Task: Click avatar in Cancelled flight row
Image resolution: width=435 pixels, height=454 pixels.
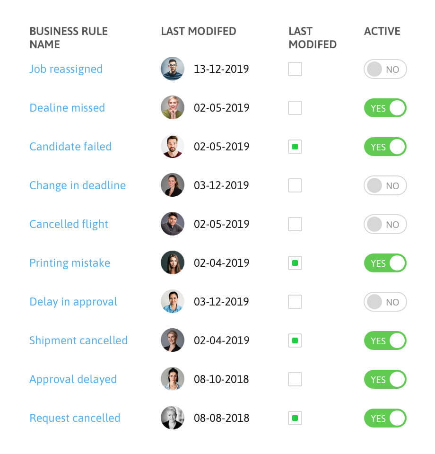Action: coord(172,224)
